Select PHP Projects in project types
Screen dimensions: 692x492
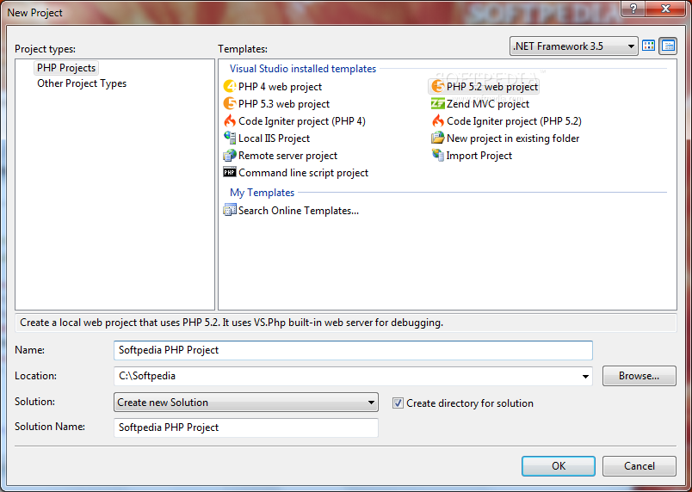(66, 68)
